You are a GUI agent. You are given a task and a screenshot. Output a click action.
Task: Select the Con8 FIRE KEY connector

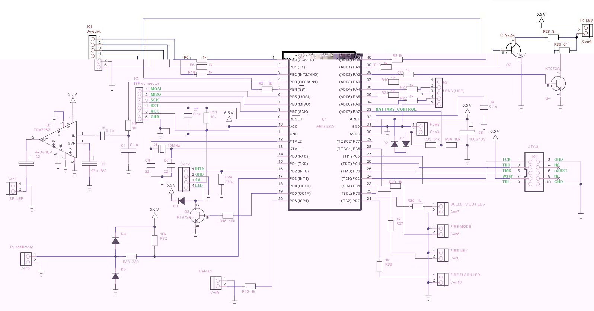(x=443, y=255)
